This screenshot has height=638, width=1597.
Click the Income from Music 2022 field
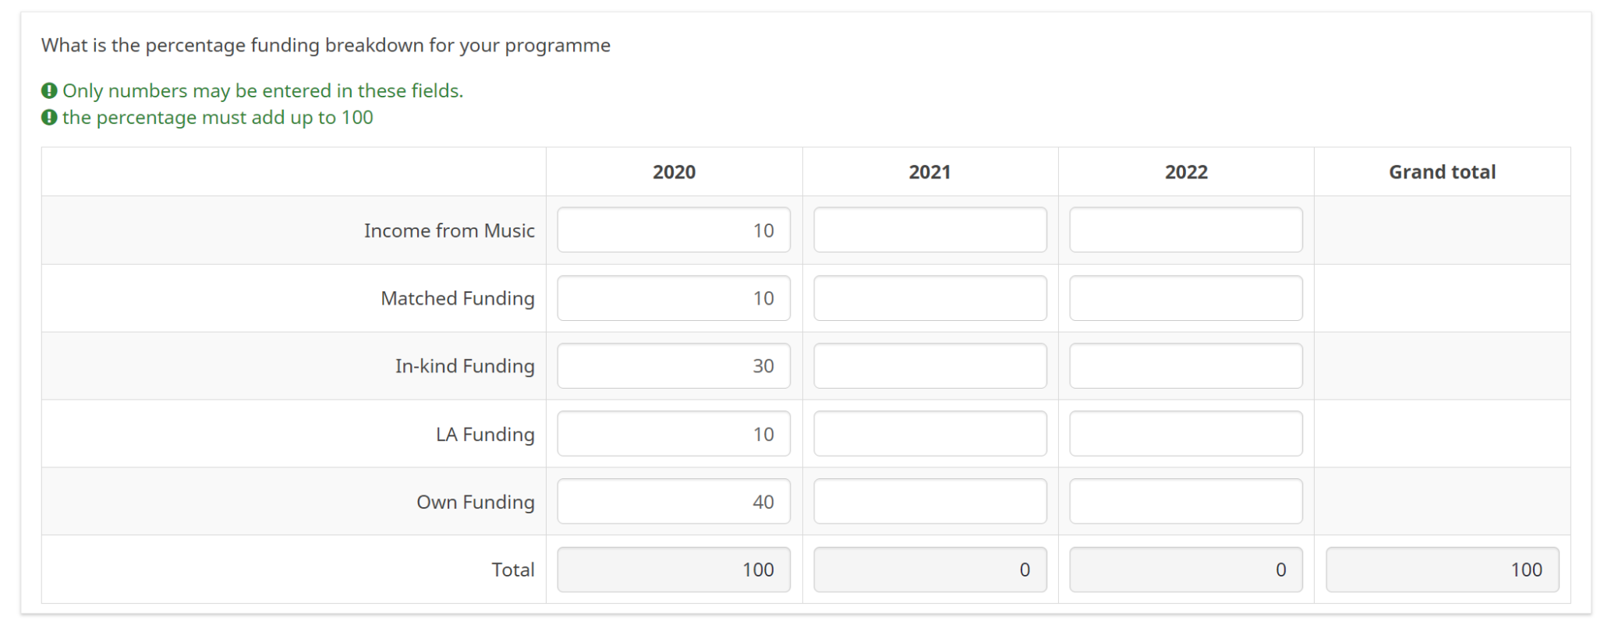click(1185, 230)
